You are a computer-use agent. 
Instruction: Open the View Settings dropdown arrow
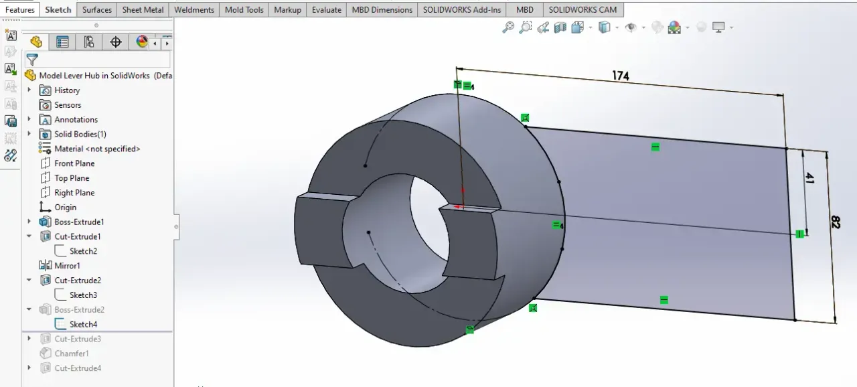731,27
